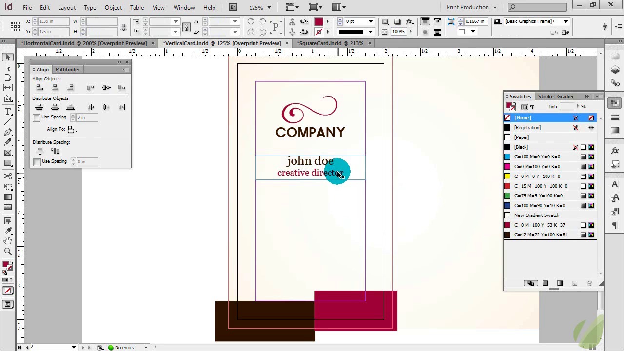624x351 pixels.
Task: Open Basic Graphics Frame object style dropdown
Action: pos(566,21)
